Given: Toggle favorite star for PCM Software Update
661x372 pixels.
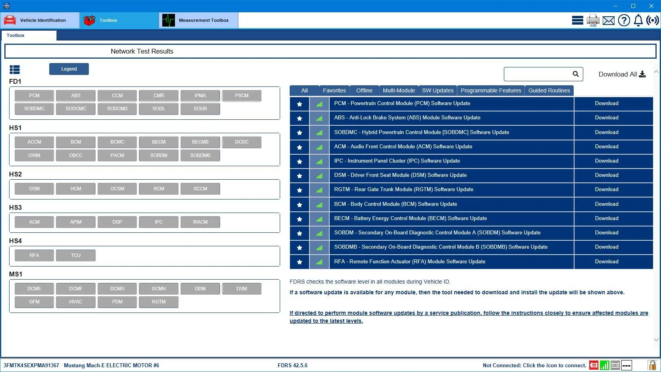Looking at the screenshot, I should tap(300, 104).
